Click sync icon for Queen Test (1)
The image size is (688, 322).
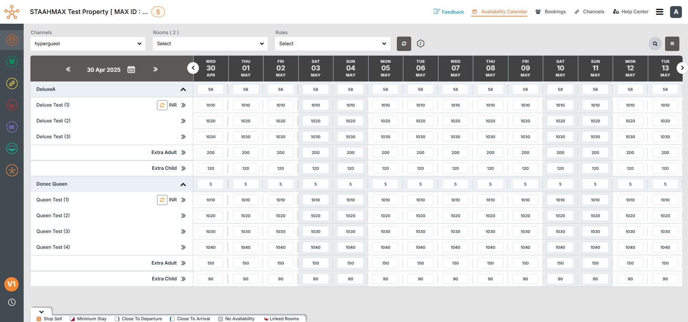pyautogui.click(x=162, y=200)
